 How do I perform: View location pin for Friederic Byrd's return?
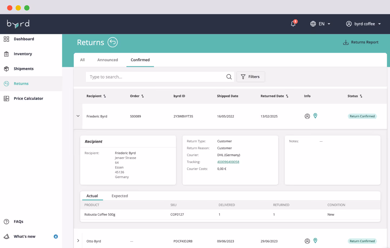tap(315, 116)
